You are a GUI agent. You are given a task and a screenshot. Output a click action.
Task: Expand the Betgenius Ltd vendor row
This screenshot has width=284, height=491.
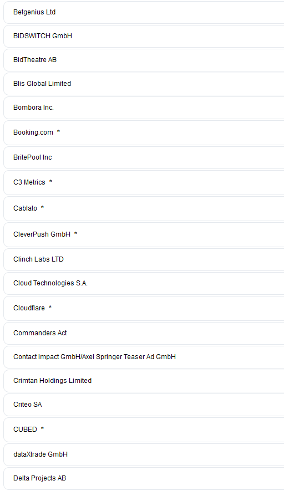point(144,12)
